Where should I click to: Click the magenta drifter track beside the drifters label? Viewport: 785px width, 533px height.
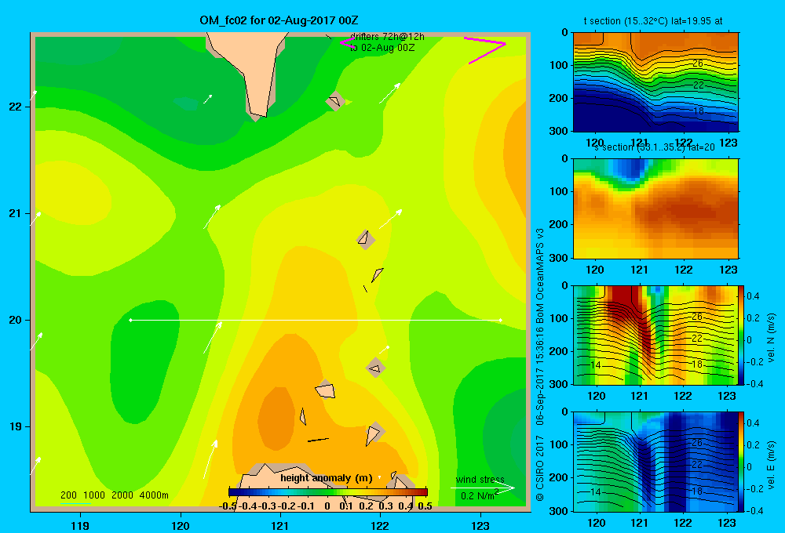(x=349, y=43)
